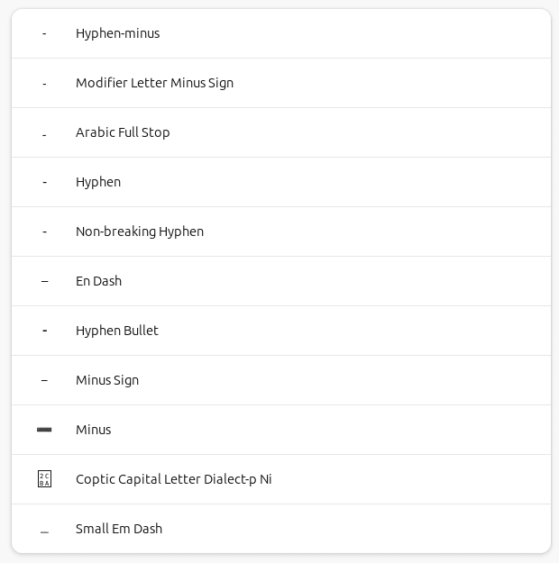Select Coptic Capital Letter Dialect-p Ni row

281,479
